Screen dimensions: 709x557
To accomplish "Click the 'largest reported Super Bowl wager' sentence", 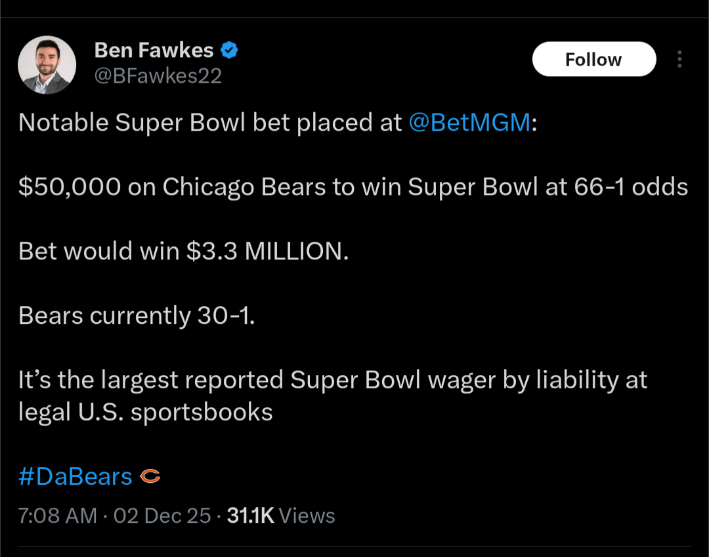I will point(333,380).
